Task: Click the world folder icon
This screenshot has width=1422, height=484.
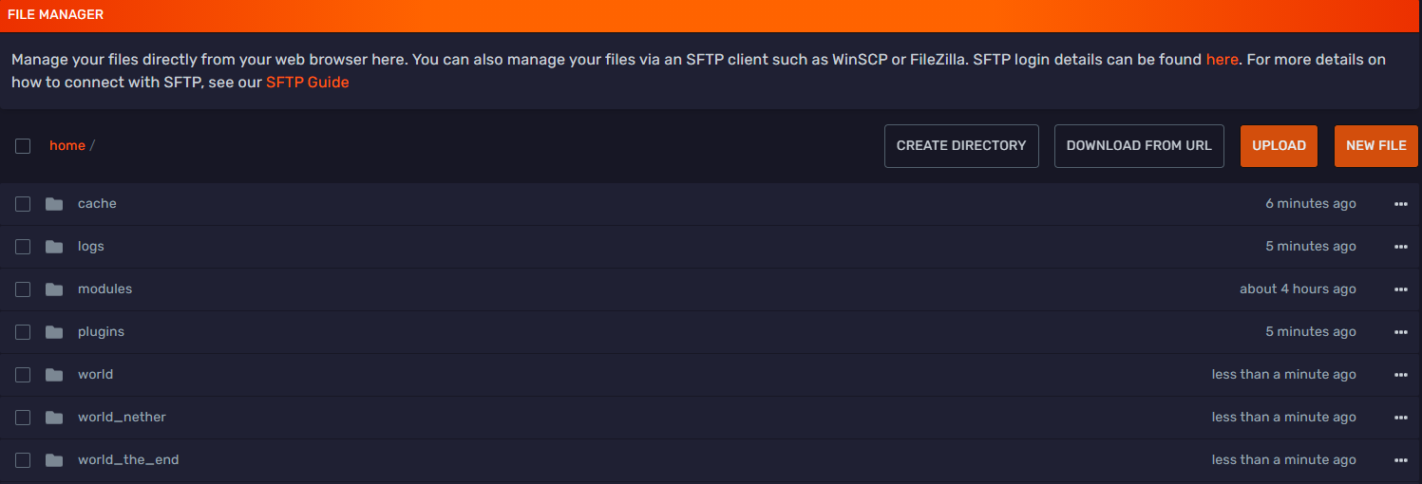Action: pyautogui.click(x=54, y=375)
